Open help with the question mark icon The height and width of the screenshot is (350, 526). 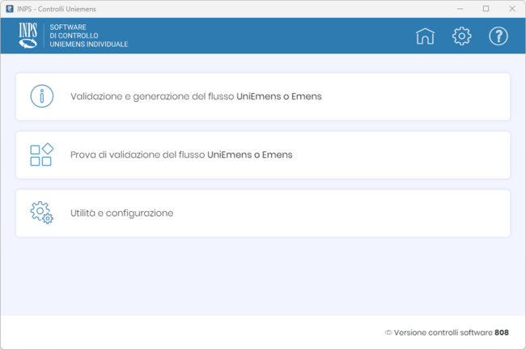pos(498,36)
